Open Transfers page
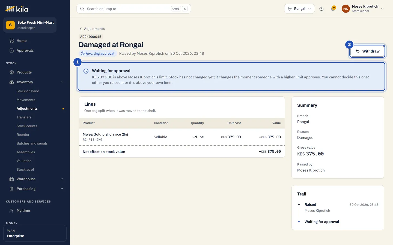The image size is (393, 245). pos(24,117)
